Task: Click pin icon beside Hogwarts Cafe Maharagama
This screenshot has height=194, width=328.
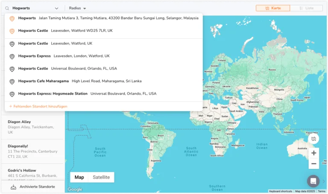Action: (12, 82)
